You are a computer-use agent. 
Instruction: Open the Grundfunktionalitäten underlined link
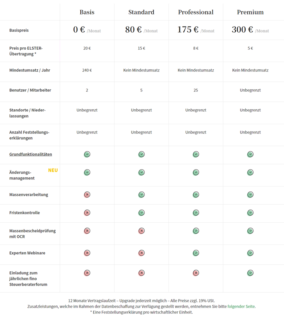(x=31, y=154)
